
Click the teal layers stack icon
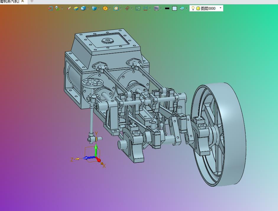pos(182,8)
